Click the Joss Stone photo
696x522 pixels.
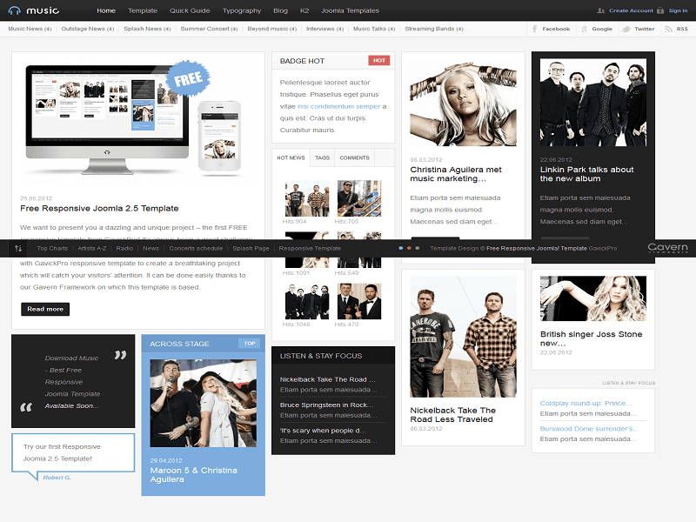click(593, 298)
